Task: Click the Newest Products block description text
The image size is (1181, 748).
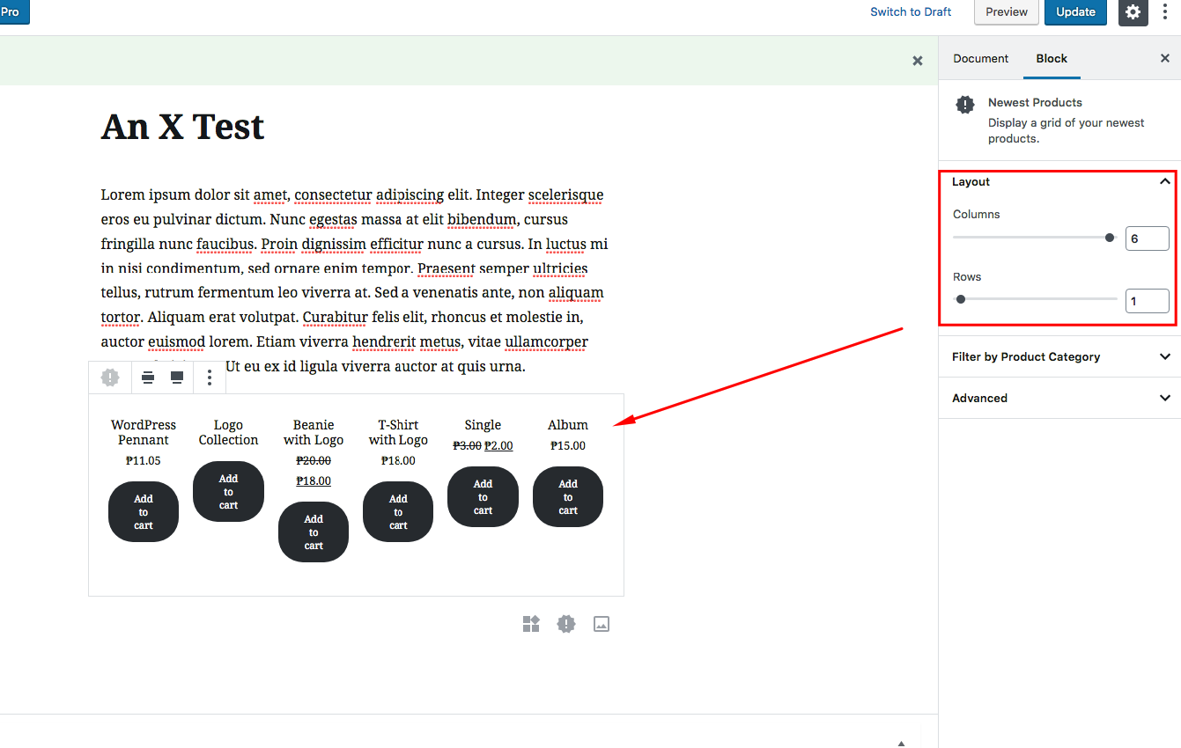Action: 1066,130
